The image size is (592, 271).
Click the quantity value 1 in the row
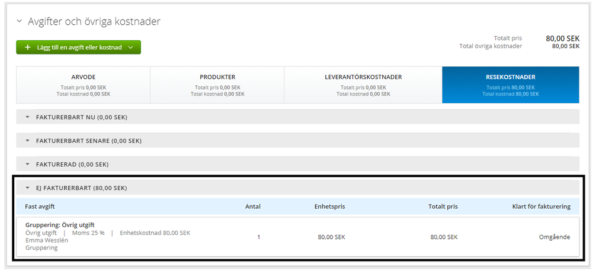coord(258,237)
